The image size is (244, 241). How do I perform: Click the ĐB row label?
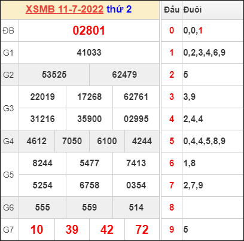coord(8,30)
